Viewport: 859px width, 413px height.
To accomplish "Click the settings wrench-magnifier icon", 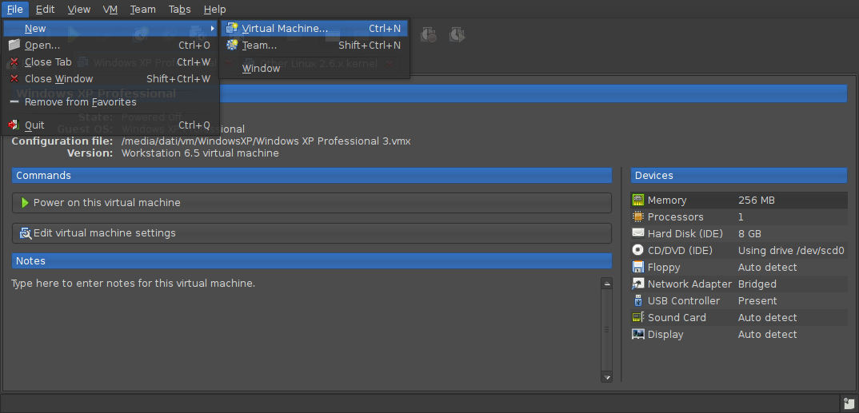I will point(26,233).
